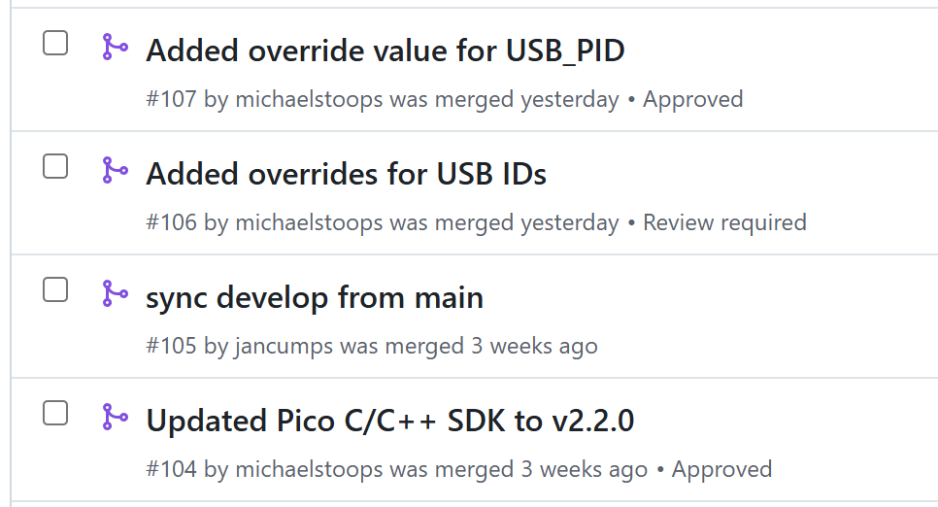This screenshot has width=938, height=507.
Task: Open the Added override value for USB_PID pull request
Action: 385,51
